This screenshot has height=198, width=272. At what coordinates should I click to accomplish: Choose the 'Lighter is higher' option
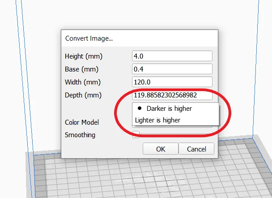(x=175, y=120)
